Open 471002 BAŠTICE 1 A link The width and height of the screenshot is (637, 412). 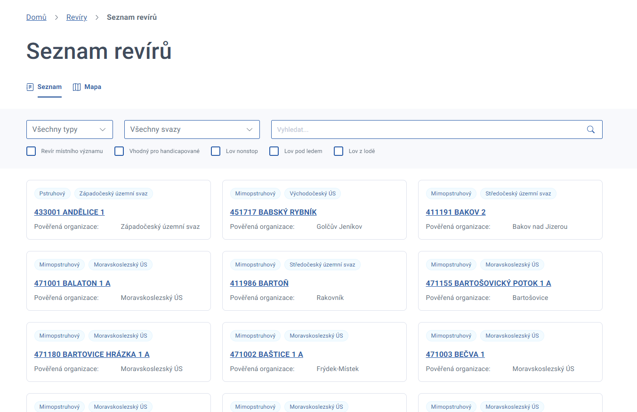tap(266, 355)
